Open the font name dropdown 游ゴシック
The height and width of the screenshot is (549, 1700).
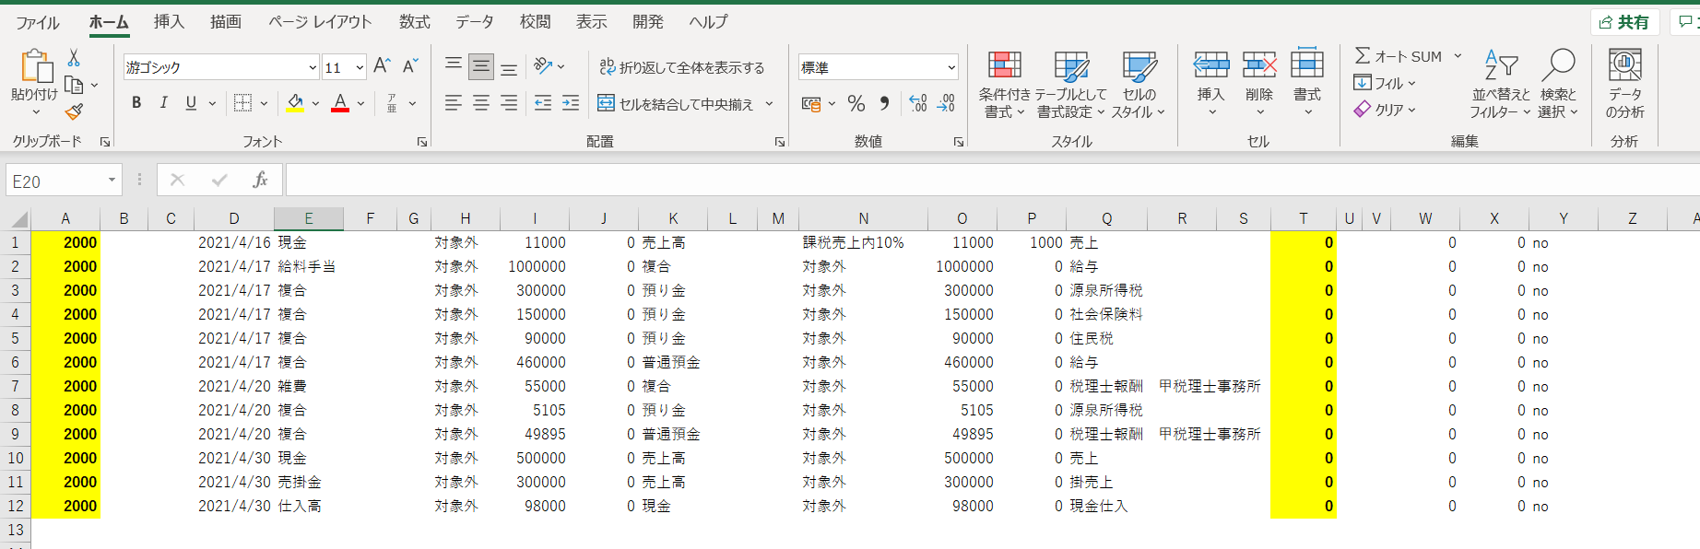[313, 67]
